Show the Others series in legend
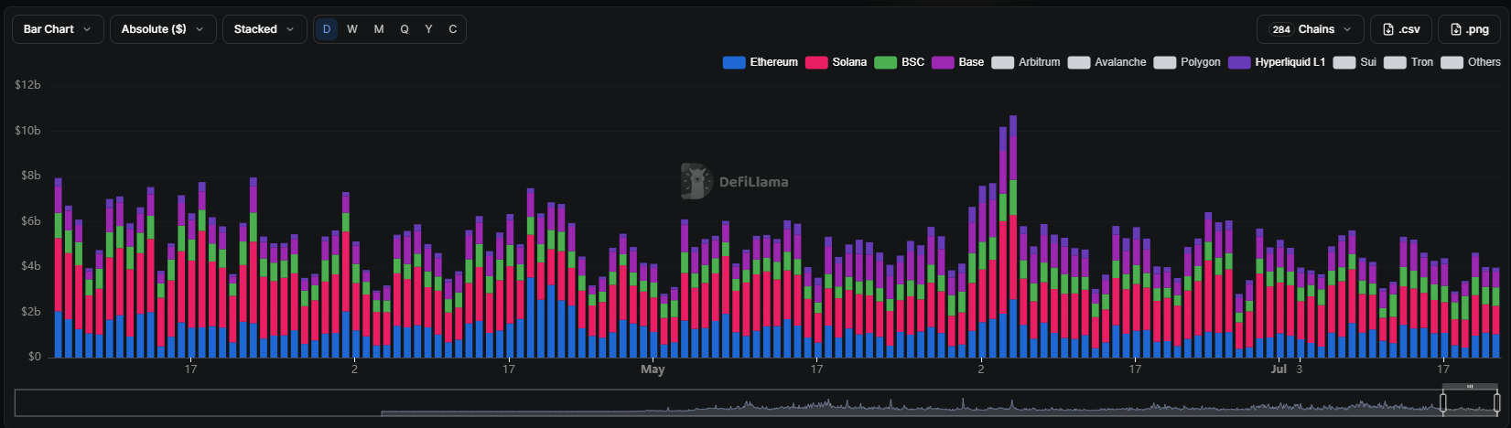Viewport: 1511px width, 428px height. coord(1471,62)
